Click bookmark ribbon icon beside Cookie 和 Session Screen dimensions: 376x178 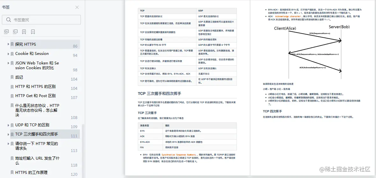[12, 54]
